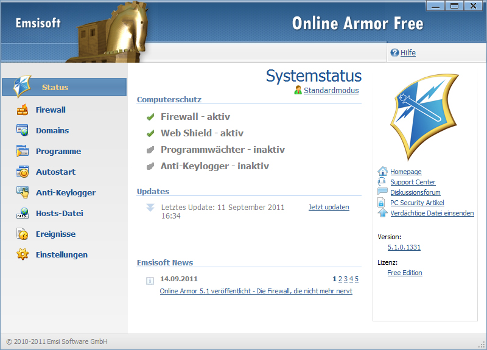Open the Firewall section
This screenshot has height=350, width=487.
tap(51, 110)
